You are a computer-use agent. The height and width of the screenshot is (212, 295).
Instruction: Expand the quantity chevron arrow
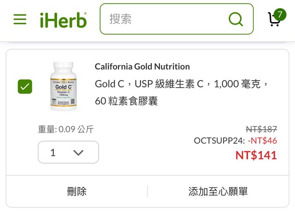[x=78, y=153]
